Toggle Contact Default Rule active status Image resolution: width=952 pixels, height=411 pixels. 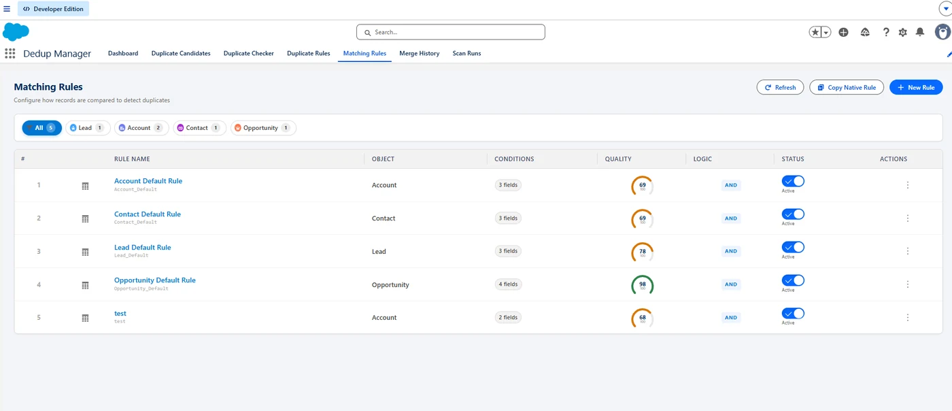pyautogui.click(x=793, y=214)
